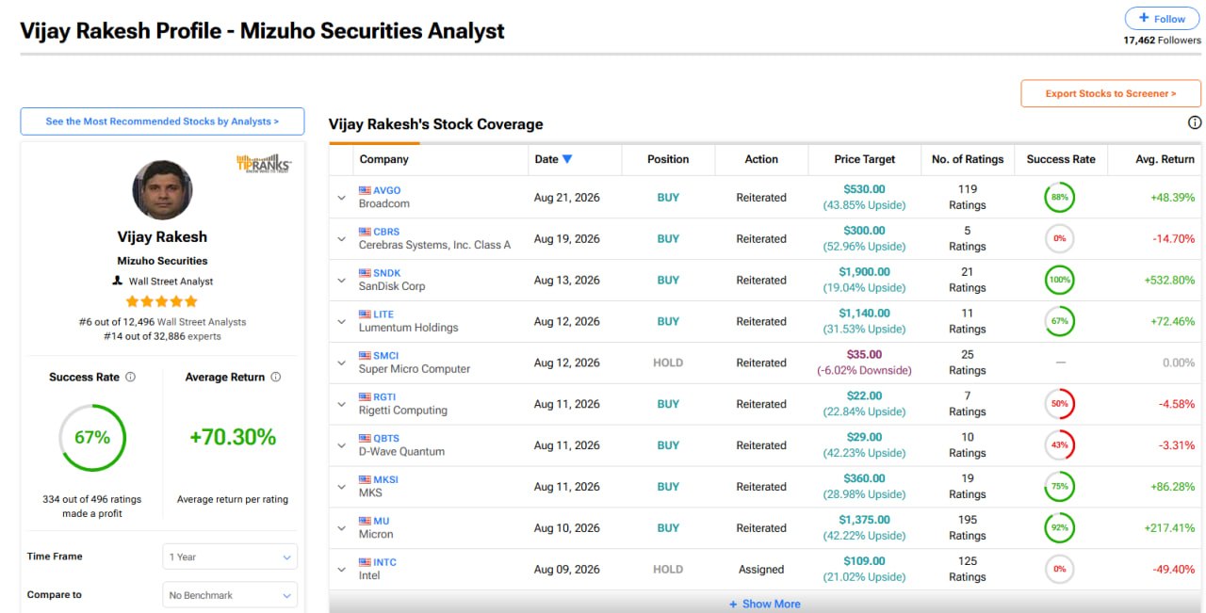Open the INTC ticker link
Viewport: 1206px width, 613px height.
click(385, 562)
